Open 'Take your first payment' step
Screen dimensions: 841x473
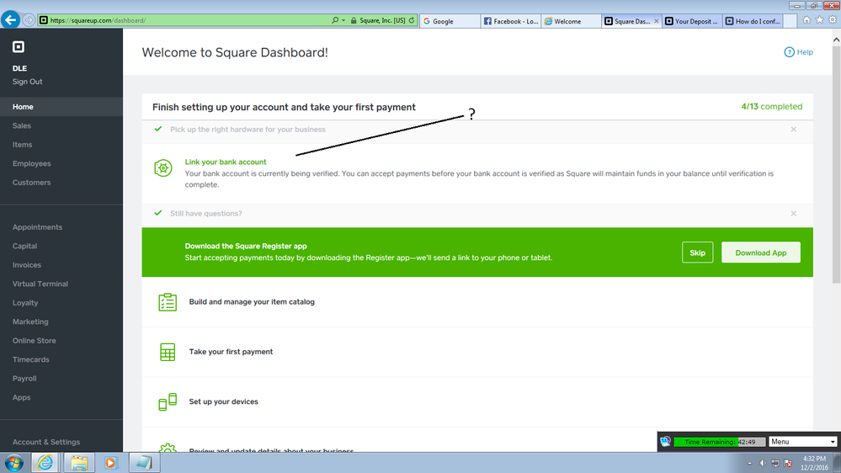coord(231,352)
